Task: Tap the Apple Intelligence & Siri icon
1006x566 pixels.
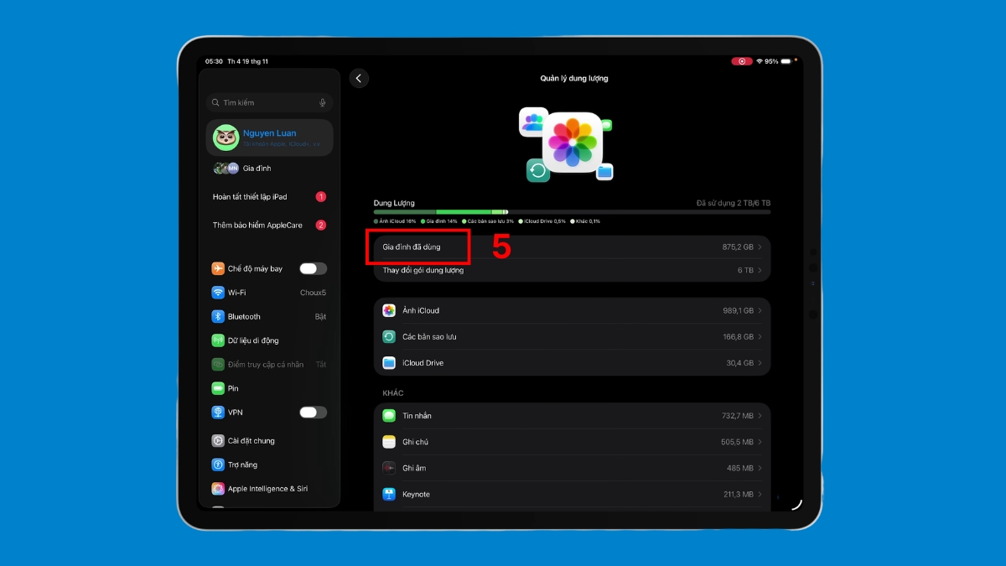Action: click(218, 488)
